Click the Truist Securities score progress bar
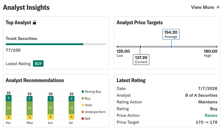Image resolution: width=224 pixels, height=131 pixels. click(x=56, y=44)
